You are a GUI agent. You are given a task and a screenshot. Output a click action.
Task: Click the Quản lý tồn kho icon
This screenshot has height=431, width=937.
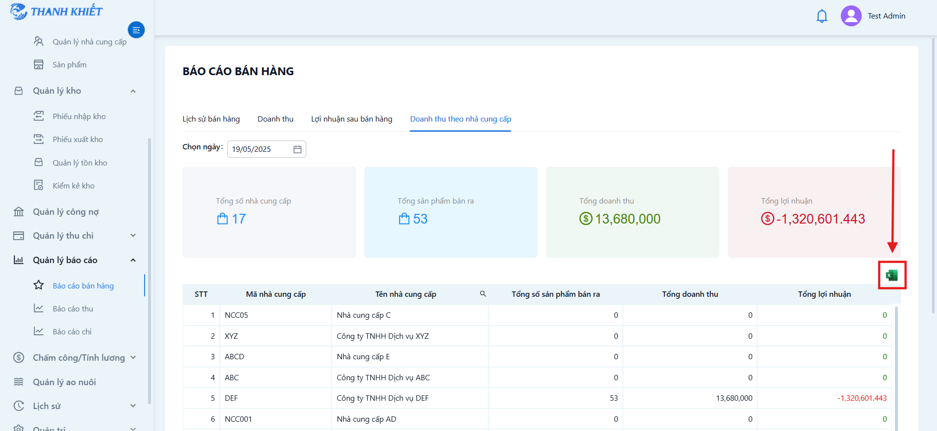(39, 163)
